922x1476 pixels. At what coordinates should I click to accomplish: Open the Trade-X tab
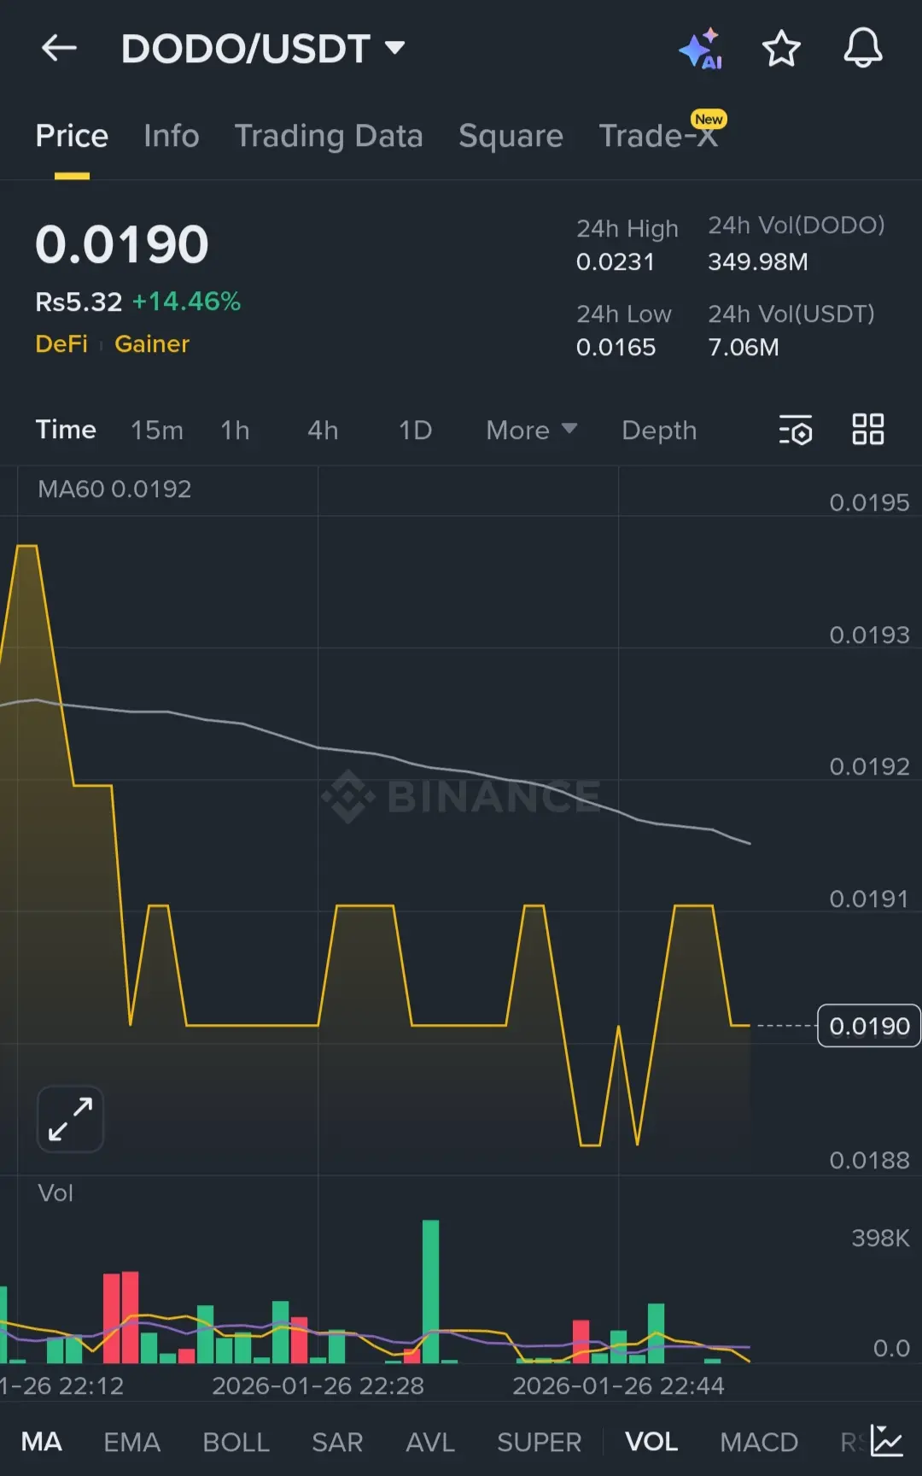tap(658, 136)
